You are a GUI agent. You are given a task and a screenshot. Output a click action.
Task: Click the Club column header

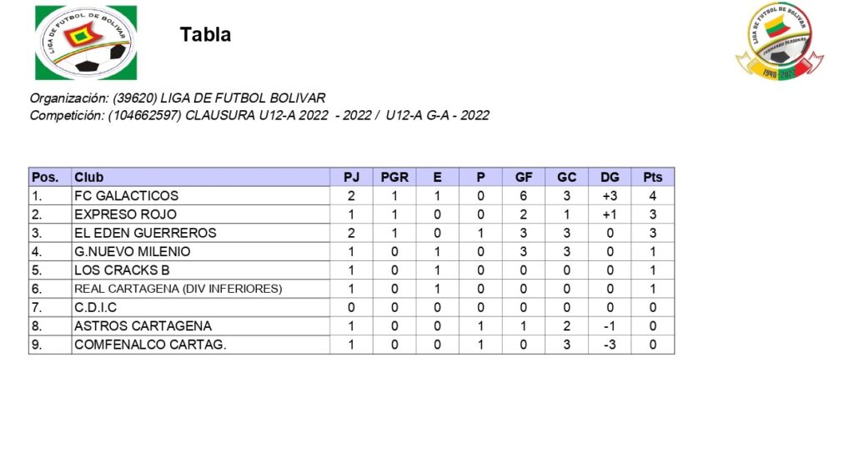[89, 177]
